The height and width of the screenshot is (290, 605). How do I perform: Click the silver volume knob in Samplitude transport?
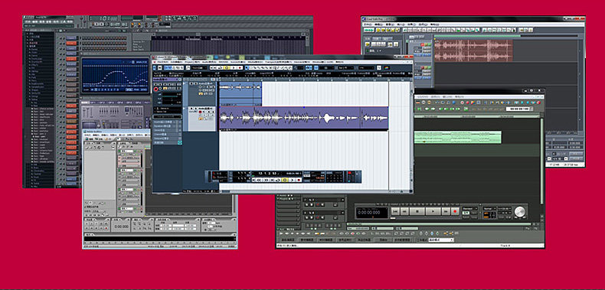tap(520, 212)
